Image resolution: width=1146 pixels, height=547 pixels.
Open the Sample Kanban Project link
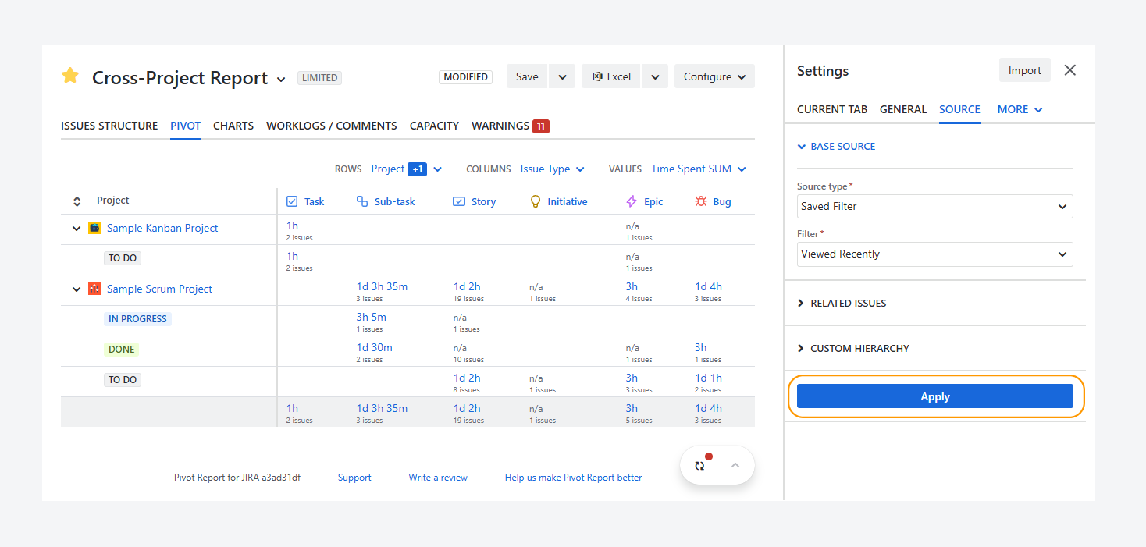(x=162, y=228)
